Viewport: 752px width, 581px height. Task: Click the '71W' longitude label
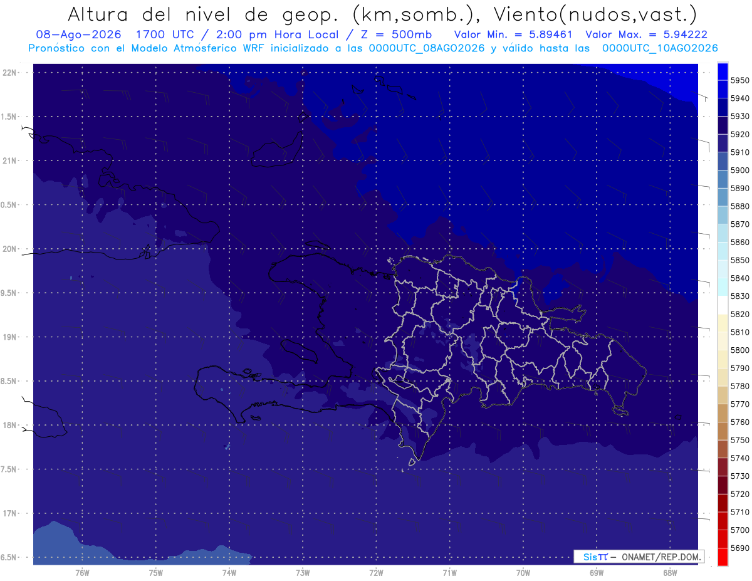pyautogui.click(x=449, y=573)
